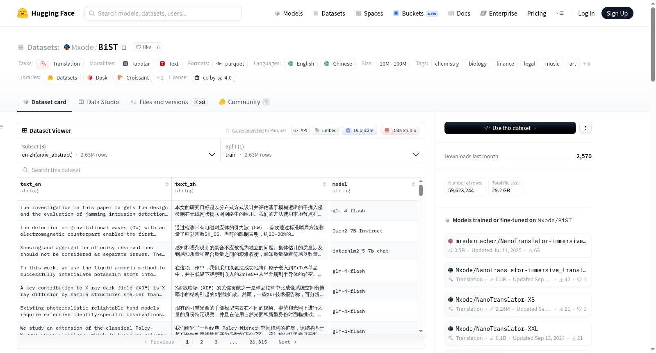Image resolution: width=656 pixels, height=353 pixels.
Task: Click the sort arrows on model column
Action: click(x=413, y=184)
